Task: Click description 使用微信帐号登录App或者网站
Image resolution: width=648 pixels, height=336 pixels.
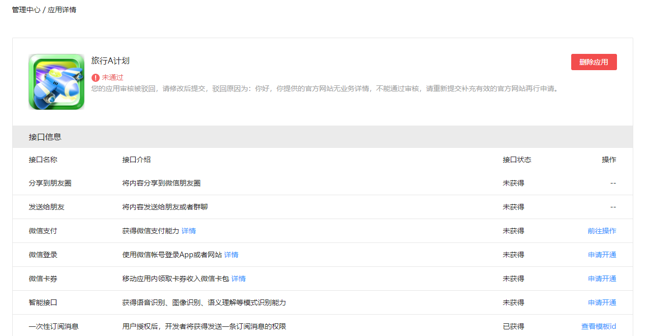Action: (x=172, y=255)
